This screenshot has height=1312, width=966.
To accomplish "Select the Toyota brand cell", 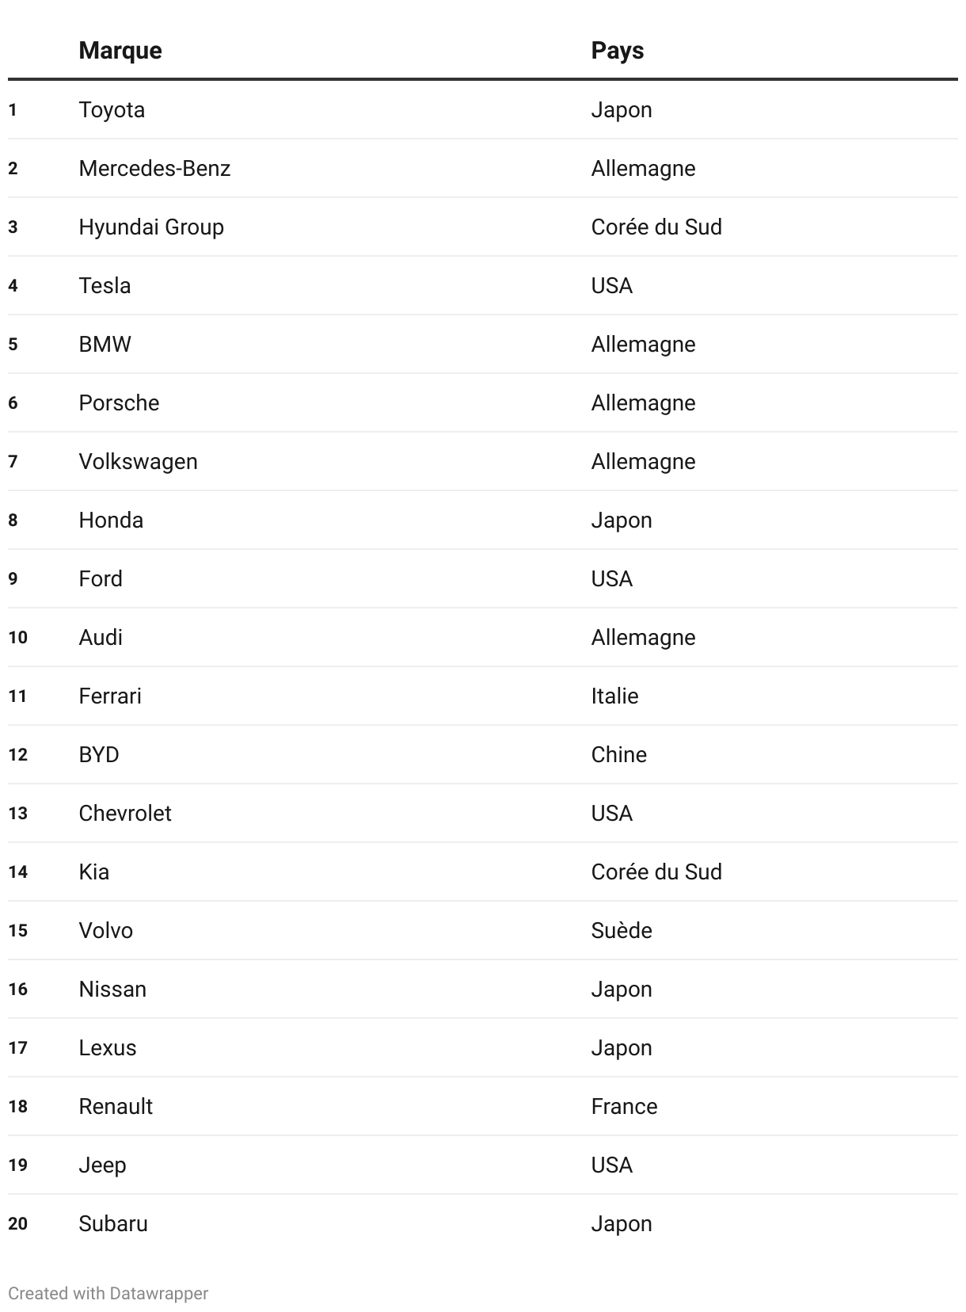I will coord(112,109).
